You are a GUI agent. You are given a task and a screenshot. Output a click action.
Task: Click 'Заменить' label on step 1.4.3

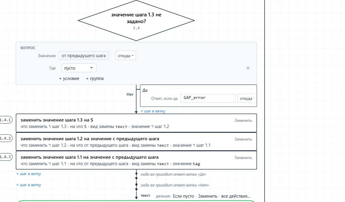pyautogui.click(x=243, y=158)
